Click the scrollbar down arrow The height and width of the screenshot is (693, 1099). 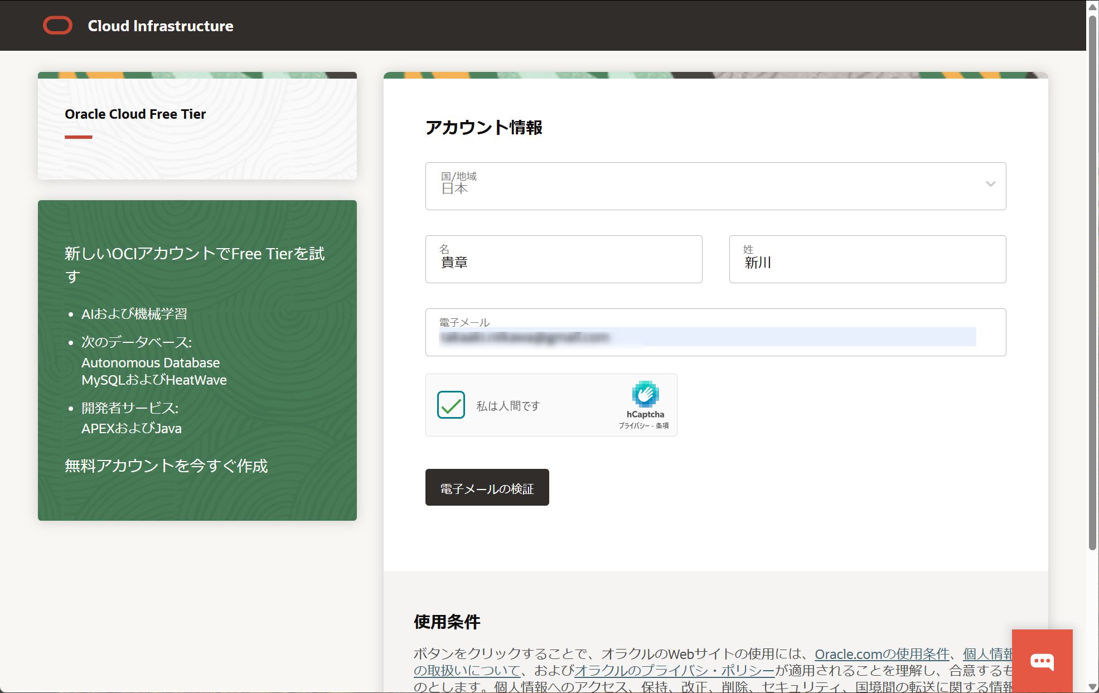click(x=1093, y=687)
